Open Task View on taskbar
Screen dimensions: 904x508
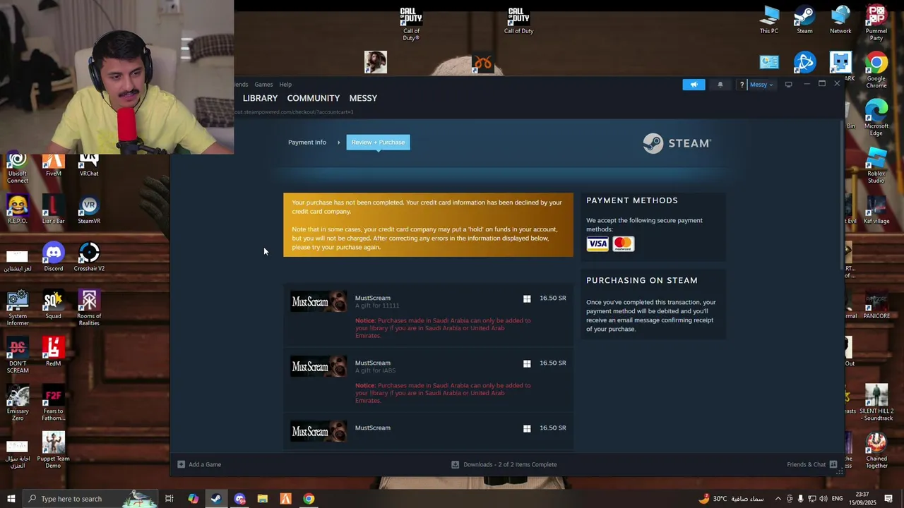point(169,499)
